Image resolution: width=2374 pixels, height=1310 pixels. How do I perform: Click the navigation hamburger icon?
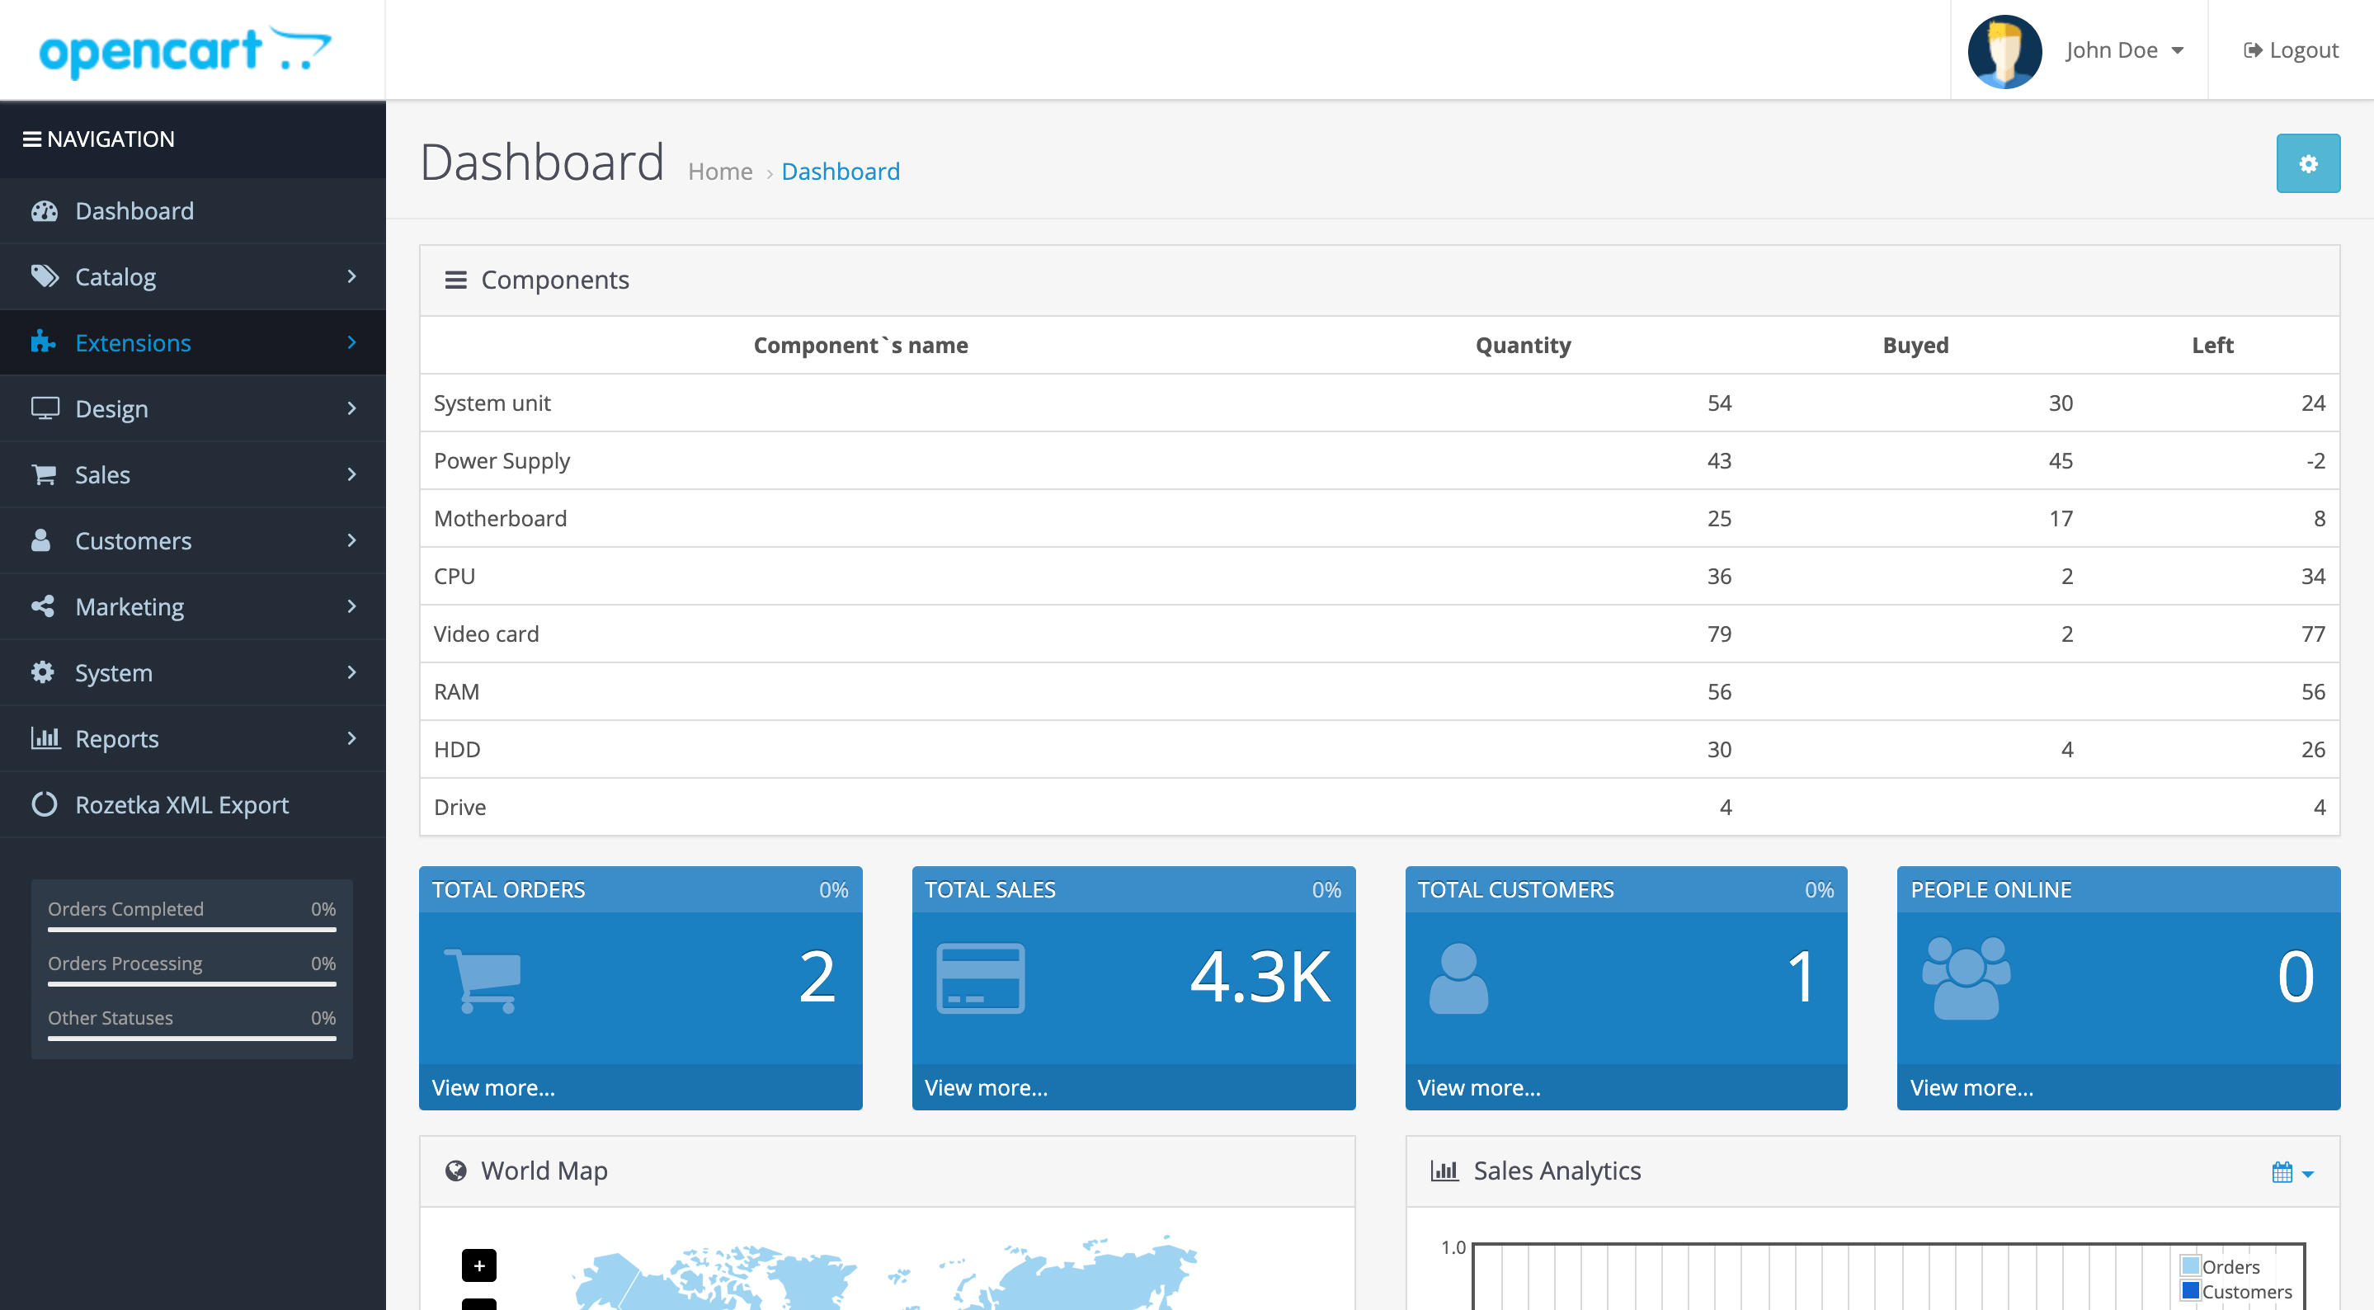(x=32, y=139)
